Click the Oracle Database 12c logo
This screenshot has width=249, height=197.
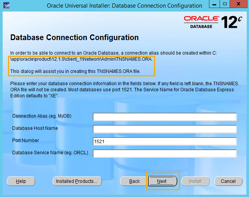tap(213, 22)
